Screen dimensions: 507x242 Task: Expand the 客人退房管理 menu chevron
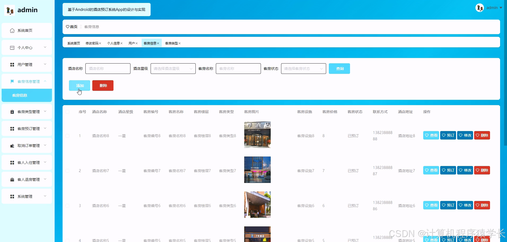[x=45, y=179]
